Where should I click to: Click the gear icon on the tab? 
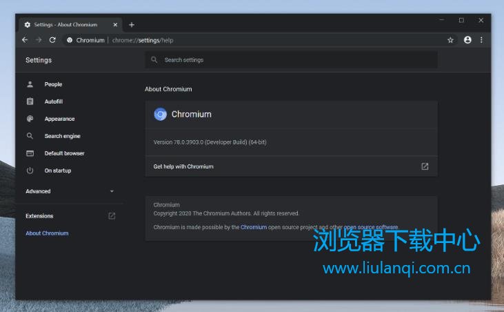28,25
